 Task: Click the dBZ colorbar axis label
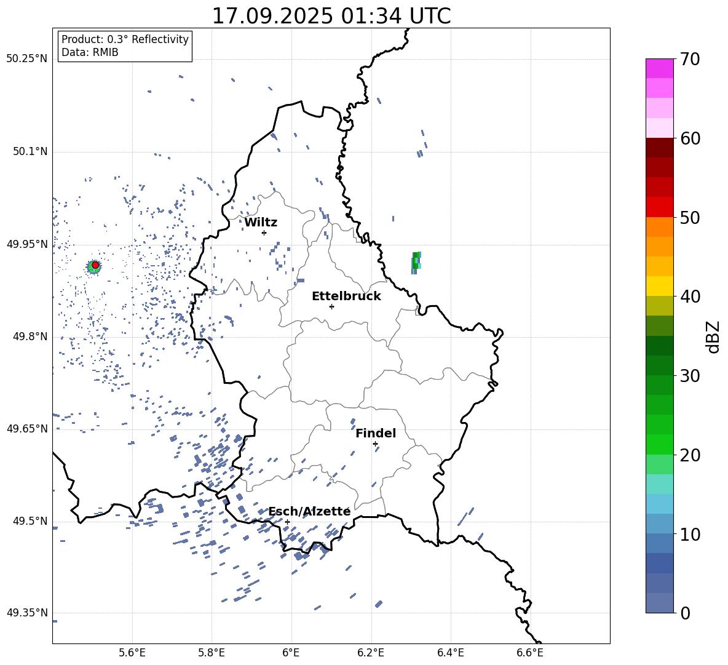pyautogui.click(x=713, y=336)
